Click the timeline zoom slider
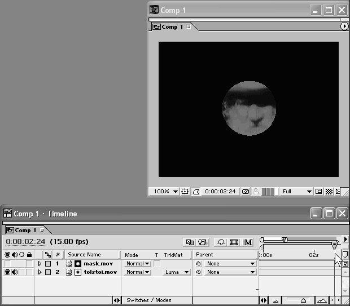 click(303, 300)
